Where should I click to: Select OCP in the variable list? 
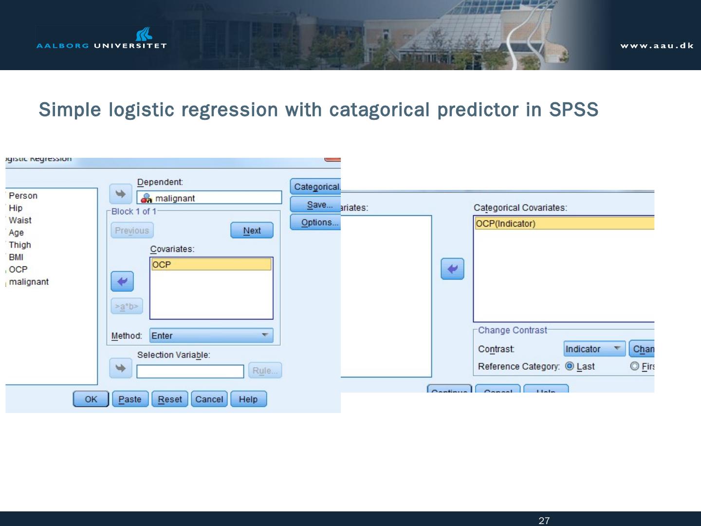pyautogui.click(x=18, y=269)
